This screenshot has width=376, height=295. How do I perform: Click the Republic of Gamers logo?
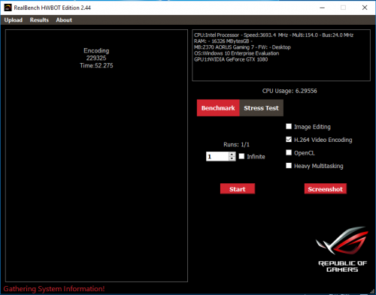click(x=342, y=249)
